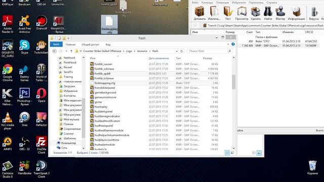Click the Explorer up-folder arrow
The height and width of the screenshot is (182, 324).
[71, 51]
